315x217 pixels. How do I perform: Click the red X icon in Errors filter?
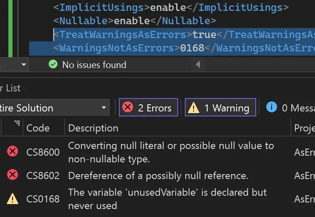[x=128, y=107]
